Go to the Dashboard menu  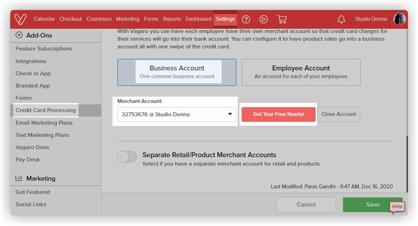pyautogui.click(x=198, y=19)
